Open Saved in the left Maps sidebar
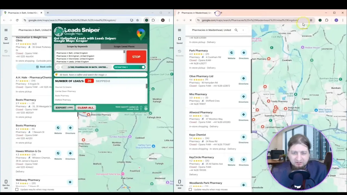The height and width of the screenshot is (195, 347). pos(6,40)
